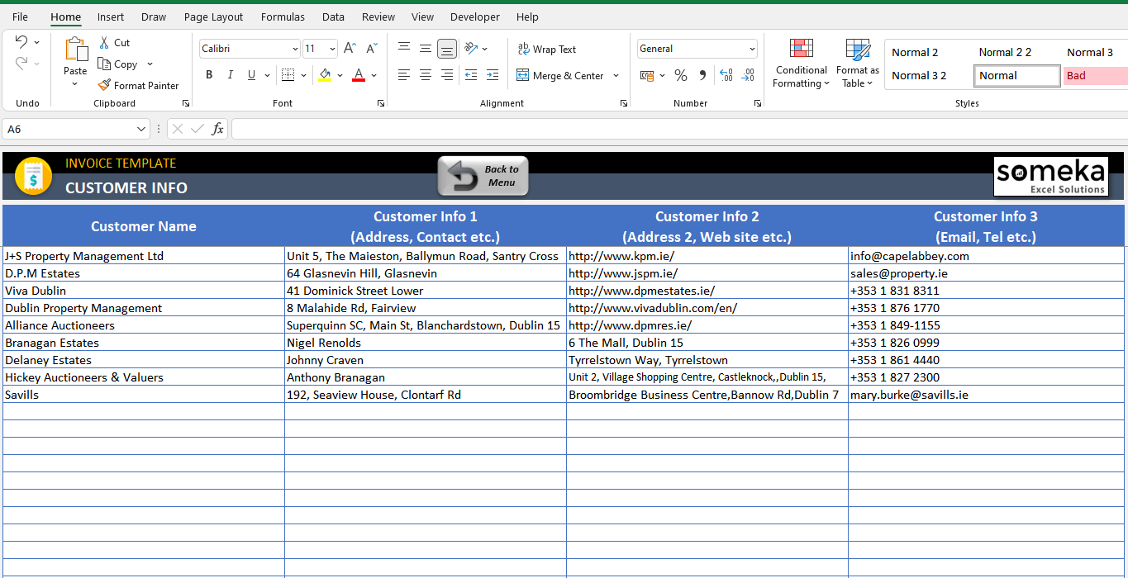Viewport: 1128px width, 578px height.
Task: Expand the Paste options arrow
Action: [x=75, y=83]
